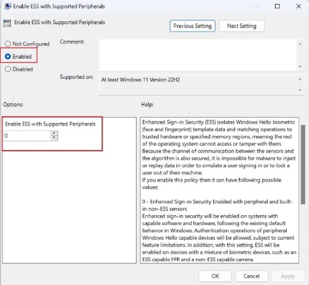Click the Apply button
The image size is (309, 285).
click(x=288, y=276)
